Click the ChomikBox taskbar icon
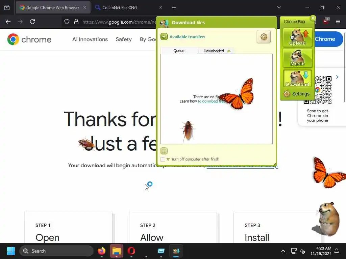Image resolution: width=346 pixels, height=259 pixels. pos(176,251)
